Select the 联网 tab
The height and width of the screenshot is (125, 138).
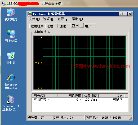77,26
